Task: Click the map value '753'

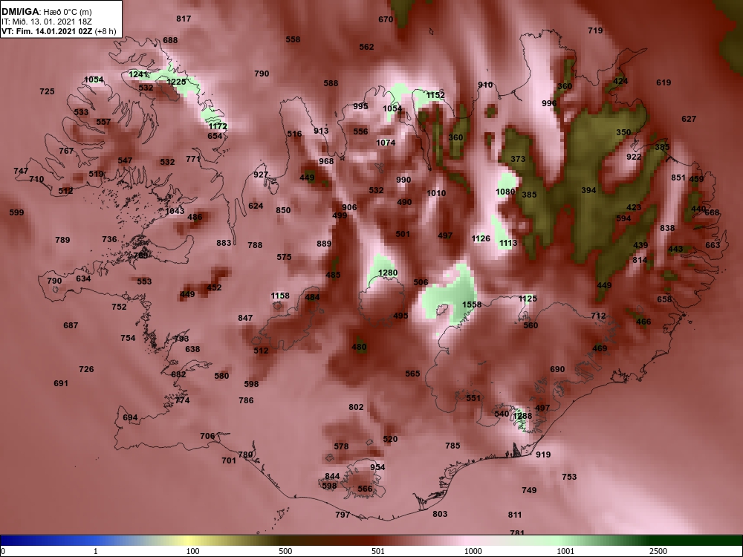Action: pos(569,477)
